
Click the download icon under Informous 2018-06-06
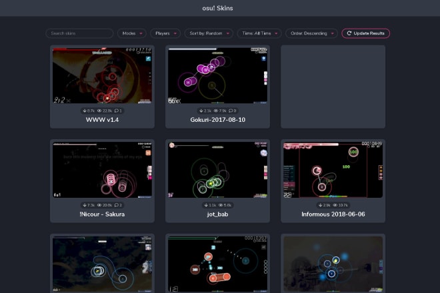320,205
